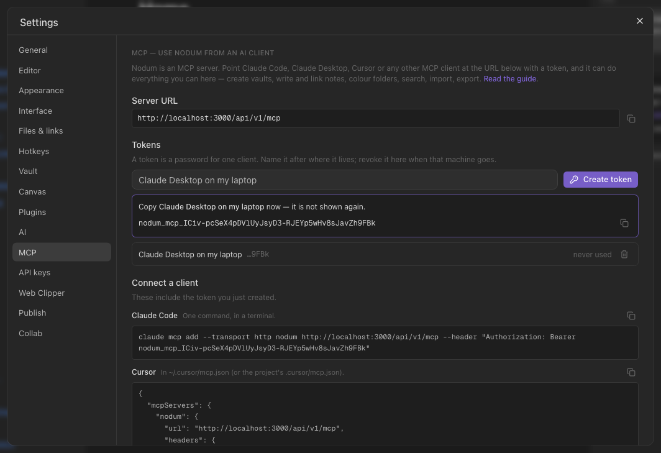
Task: Switch to Web Clipper settings
Action: pyautogui.click(x=62, y=293)
